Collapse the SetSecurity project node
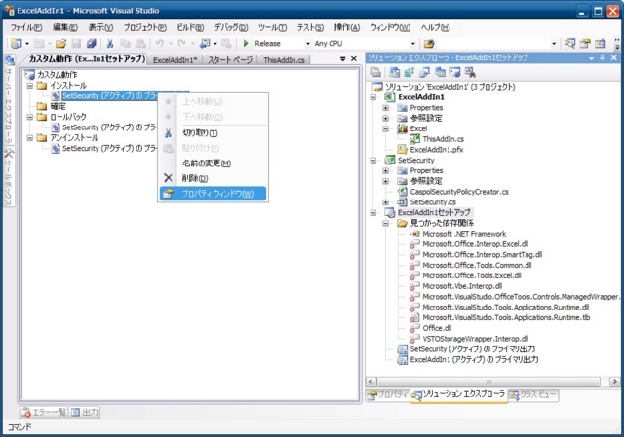The height and width of the screenshot is (437, 624). click(x=373, y=161)
